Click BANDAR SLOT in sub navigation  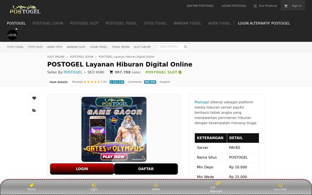pyautogui.click(x=76, y=47)
